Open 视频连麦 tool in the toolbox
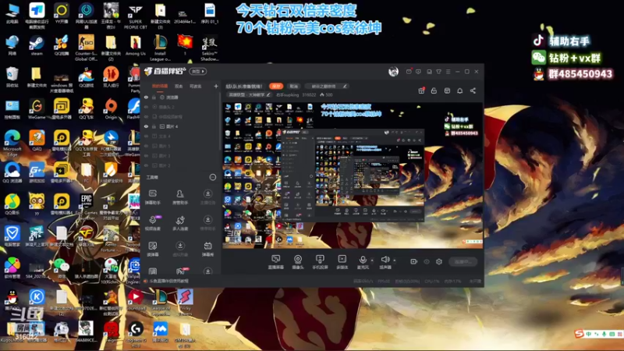The image size is (624, 351). coord(152,223)
